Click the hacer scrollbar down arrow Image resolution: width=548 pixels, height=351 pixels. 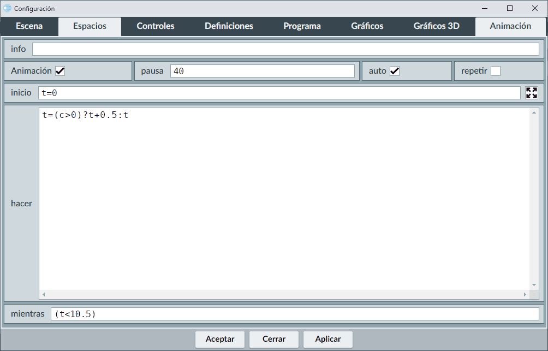pyautogui.click(x=534, y=285)
